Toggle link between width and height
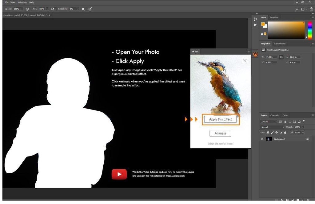 point(281,57)
